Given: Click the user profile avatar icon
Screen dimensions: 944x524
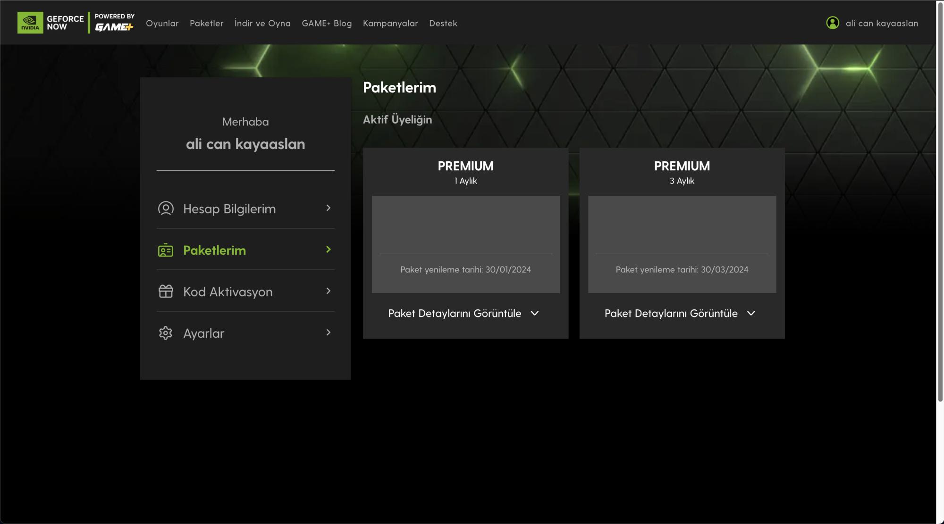Looking at the screenshot, I should [833, 23].
